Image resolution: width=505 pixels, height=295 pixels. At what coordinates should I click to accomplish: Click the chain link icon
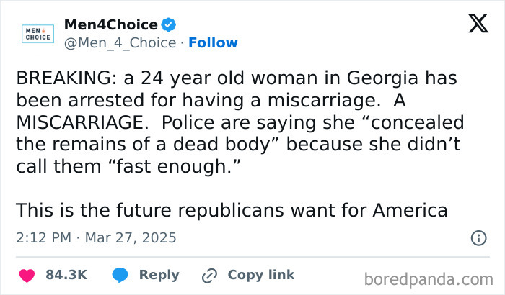(210, 275)
